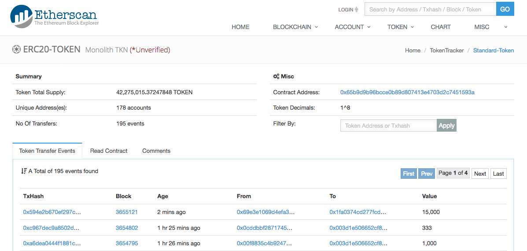Expand the BLOCKCHAIN dropdown menu

[x=295, y=27]
